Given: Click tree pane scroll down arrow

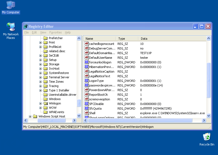Looking at the screenshot, I should (79, 116).
